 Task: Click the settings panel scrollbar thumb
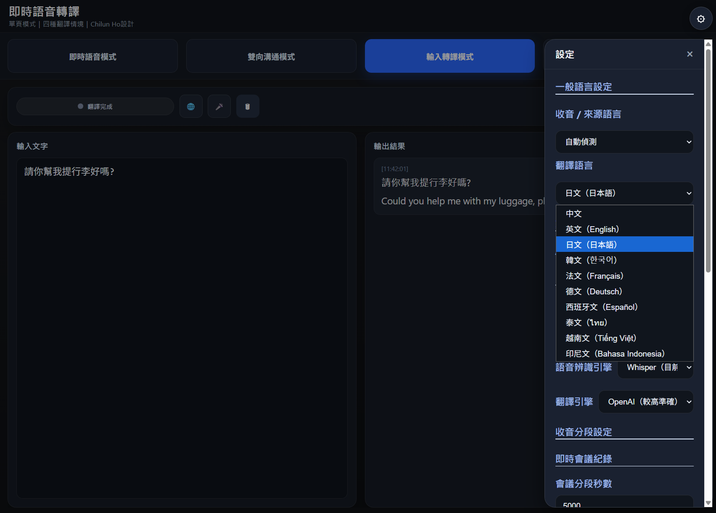(x=708, y=160)
